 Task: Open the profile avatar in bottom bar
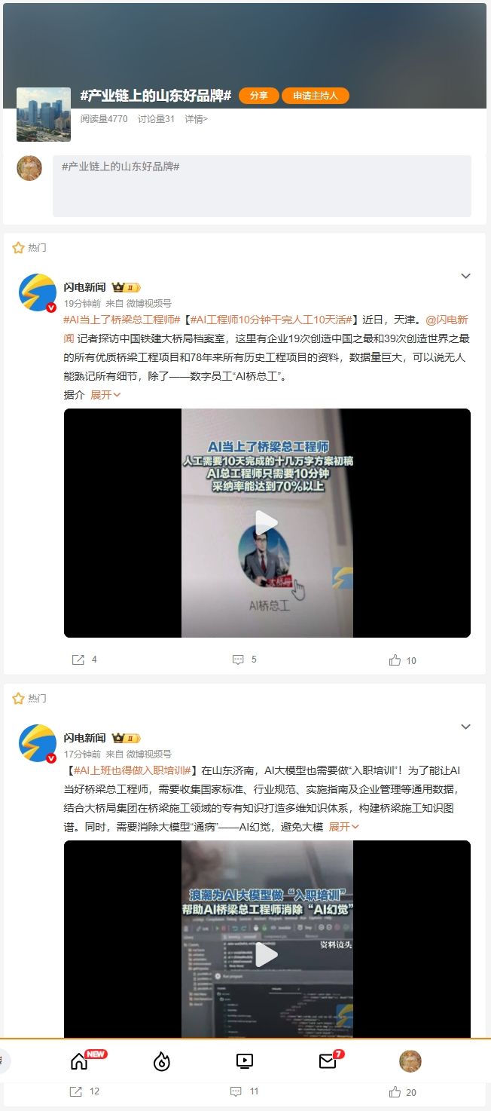pos(410,1061)
